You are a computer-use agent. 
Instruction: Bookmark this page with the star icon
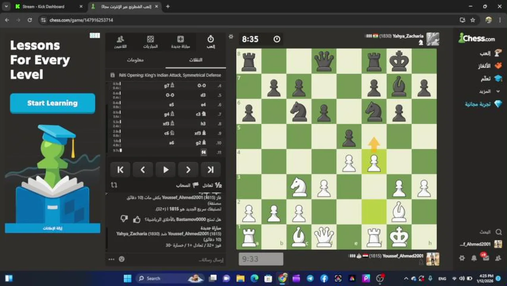472,20
